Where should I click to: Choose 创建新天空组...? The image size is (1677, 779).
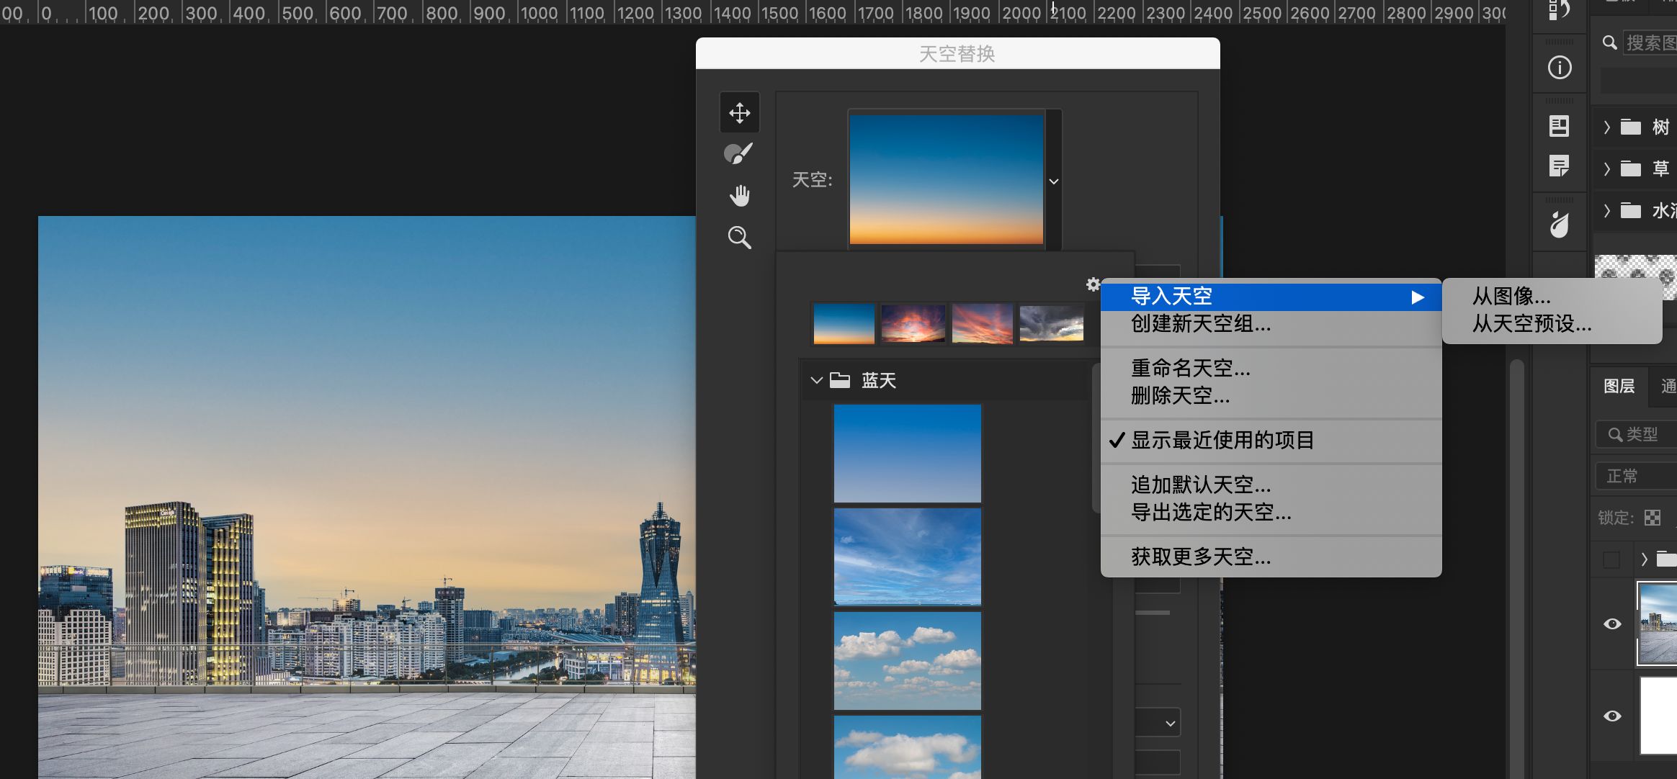[x=1271, y=323]
